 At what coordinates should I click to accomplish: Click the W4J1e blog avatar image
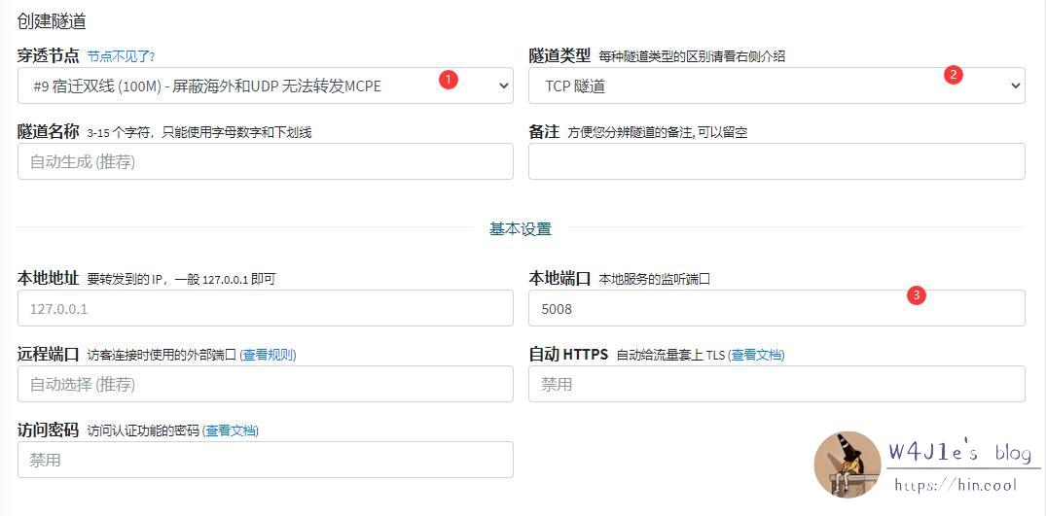pyautogui.click(x=848, y=464)
